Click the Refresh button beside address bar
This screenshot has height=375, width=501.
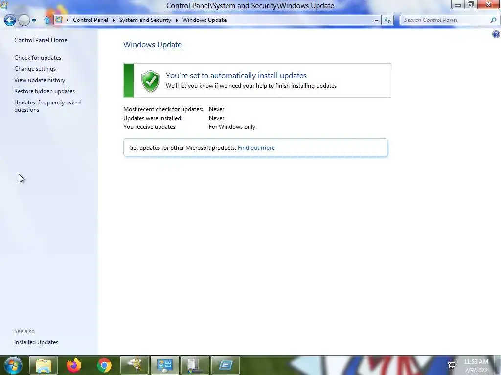(x=387, y=20)
